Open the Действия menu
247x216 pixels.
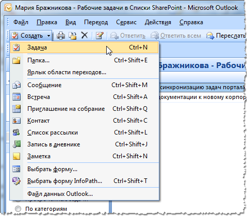[x=158, y=22]
